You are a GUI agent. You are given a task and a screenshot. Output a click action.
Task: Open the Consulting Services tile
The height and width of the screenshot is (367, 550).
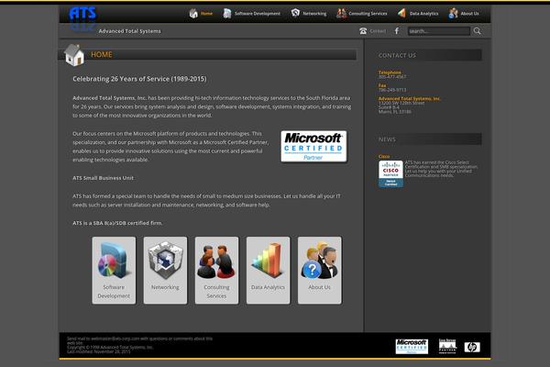point(216,270)
